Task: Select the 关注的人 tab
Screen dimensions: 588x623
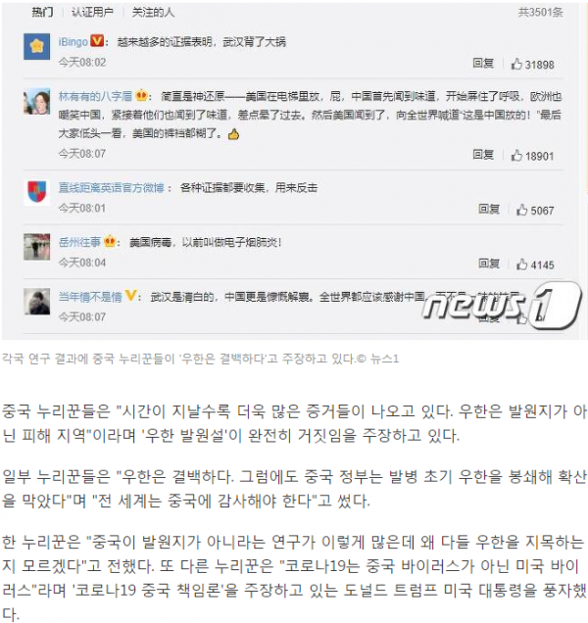Action: 153,13
